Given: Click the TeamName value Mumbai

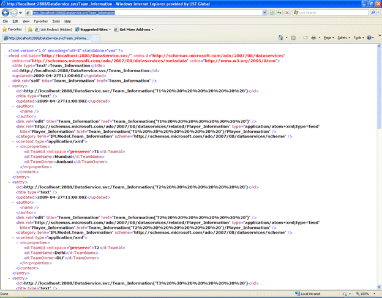Looking at the screenshot, I should coord(63,157).
